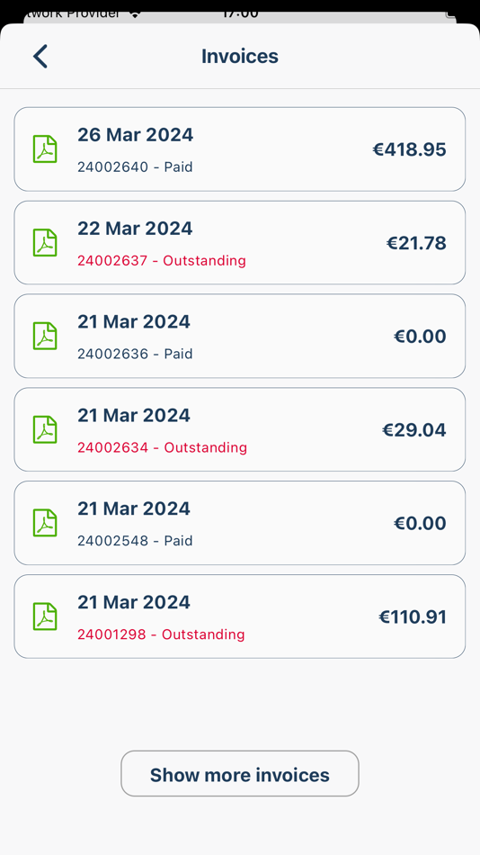Screen dimensions: 480x855
Task: Tap the €29.04 invoice amount
Action: [414, 430]
